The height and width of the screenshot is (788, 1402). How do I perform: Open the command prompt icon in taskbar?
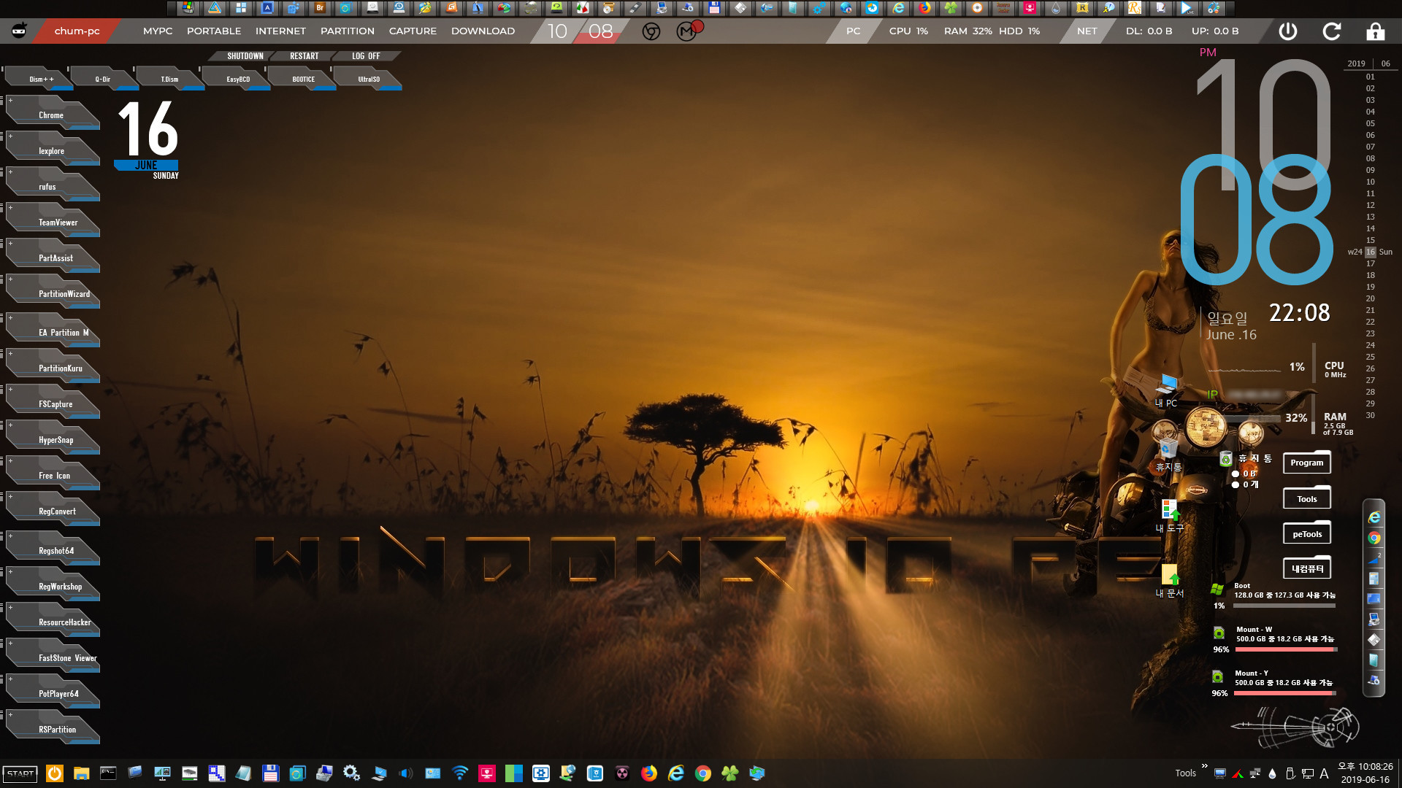coord(108,773)
